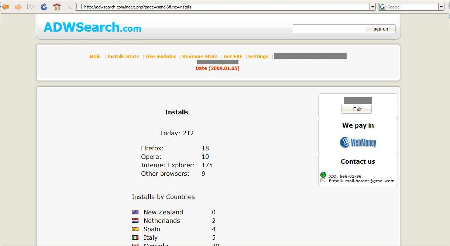Click the site search button
This screenshot has height=246, width=450.
pyautogui.click(x=380, y=29)
